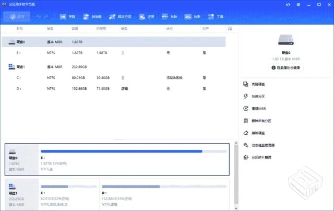
Task: Click the 232.89GB capacity value
Action: tap(79, 67)
